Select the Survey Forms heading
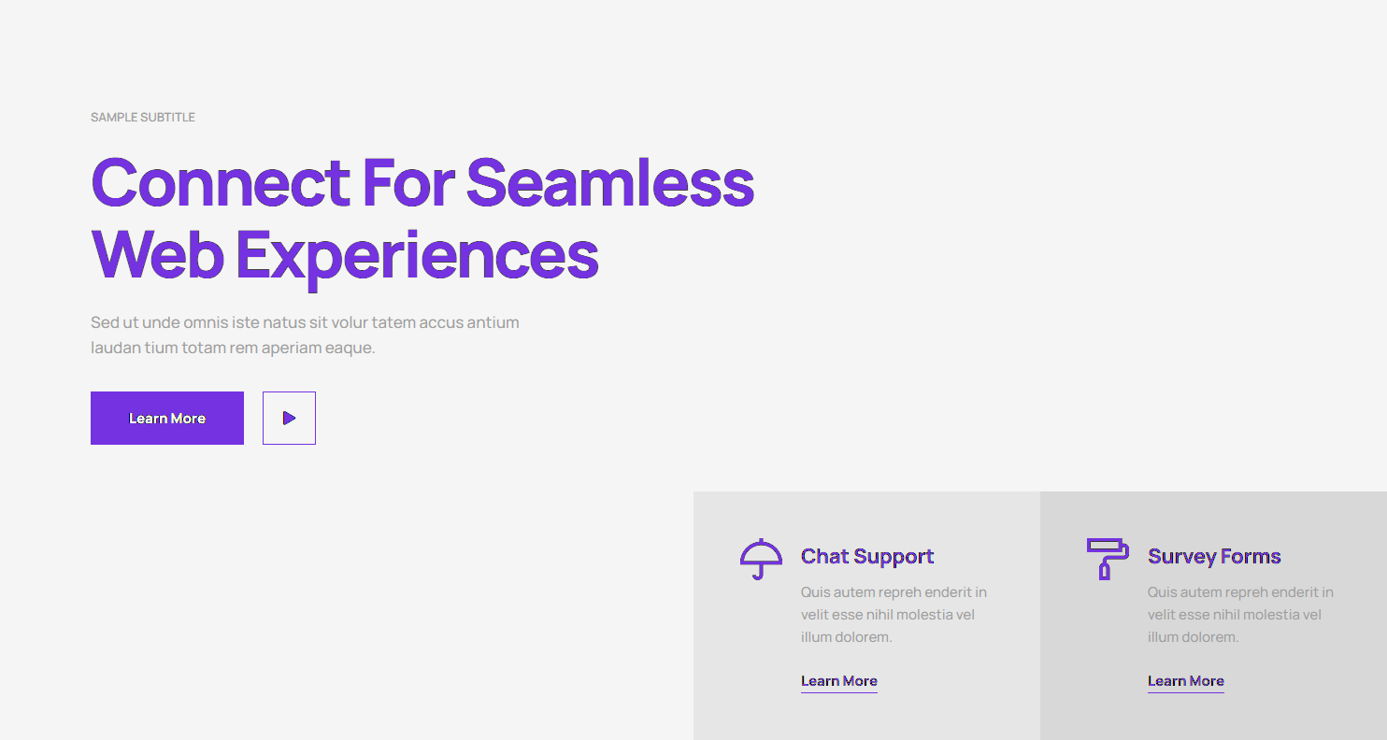The image size is (1387, 740). click(1213, 557)
